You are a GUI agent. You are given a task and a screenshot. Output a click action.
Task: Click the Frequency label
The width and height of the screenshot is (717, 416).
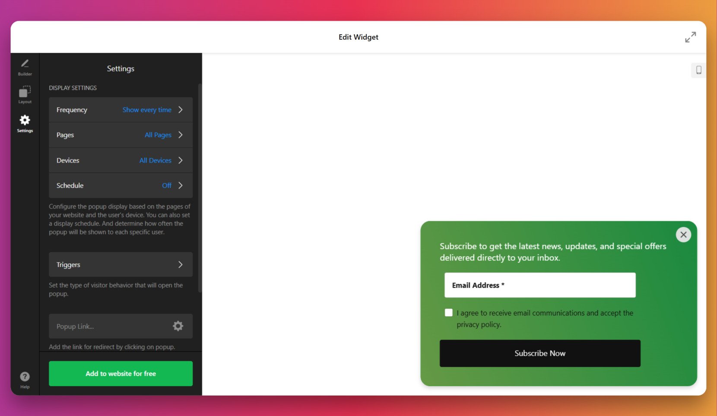coord(72,110)
